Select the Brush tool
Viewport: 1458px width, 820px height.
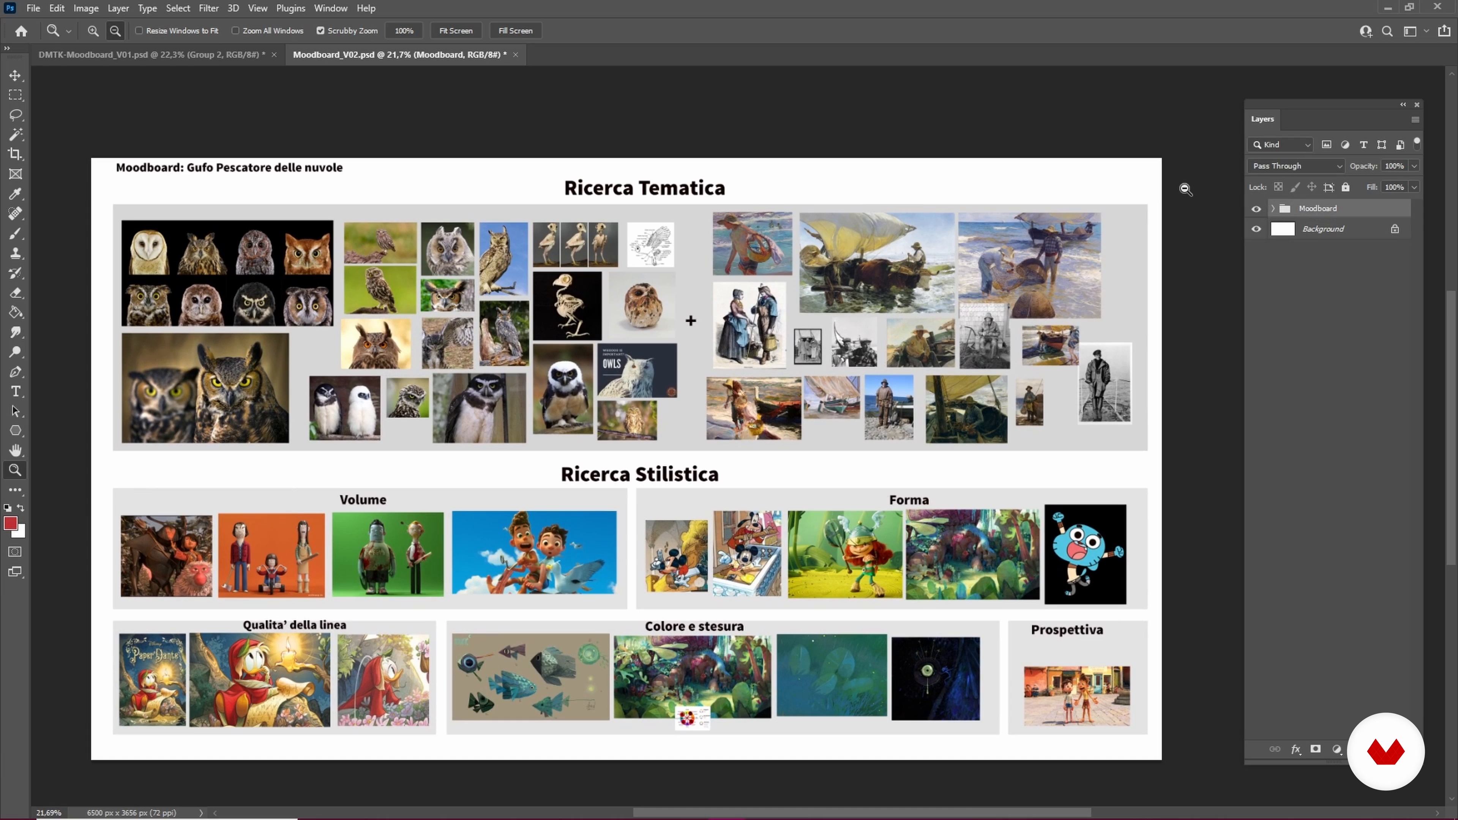coord(15,233)
